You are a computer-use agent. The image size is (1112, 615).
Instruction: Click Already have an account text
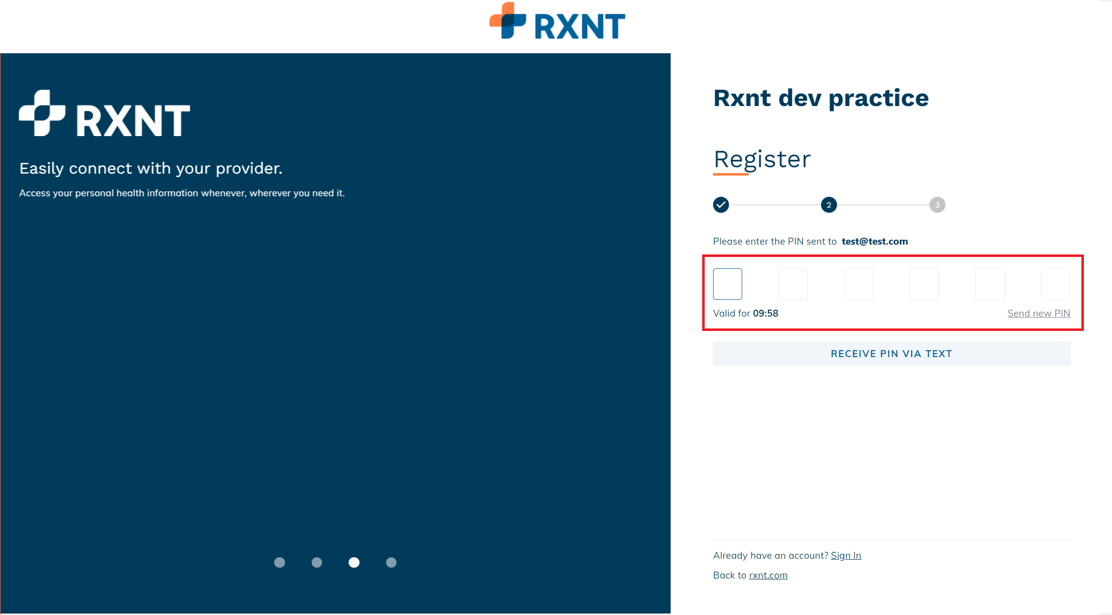[x=771, y=555]
